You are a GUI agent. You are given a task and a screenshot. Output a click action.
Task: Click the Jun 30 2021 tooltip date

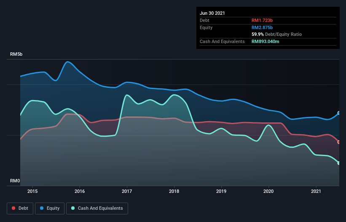point(212,13)
